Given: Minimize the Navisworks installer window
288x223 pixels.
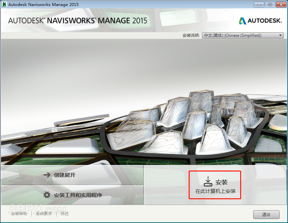Looking at the screenshot, I should point(259,4).
